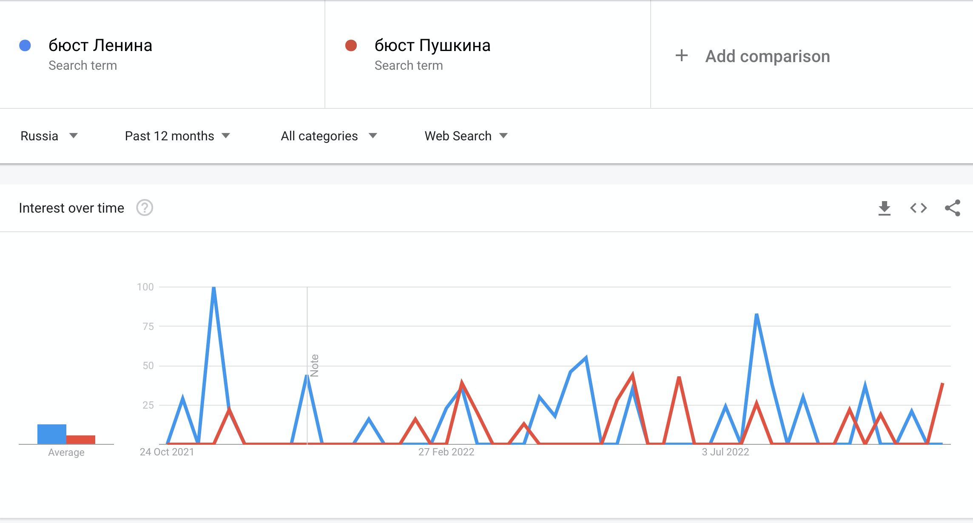Viewport: 973px width, 523px height.
Task: Click Add comparison
Action: click(768, 56)
